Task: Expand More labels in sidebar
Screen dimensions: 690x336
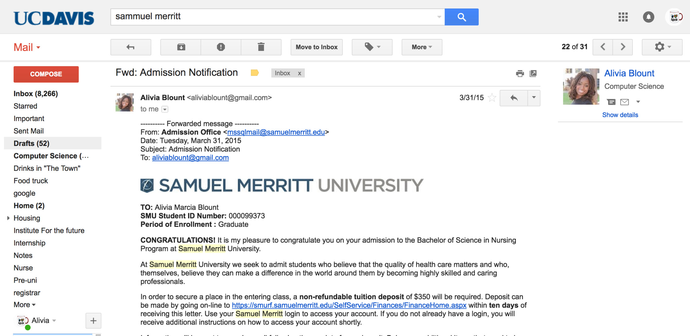Action: pos(24,305)
